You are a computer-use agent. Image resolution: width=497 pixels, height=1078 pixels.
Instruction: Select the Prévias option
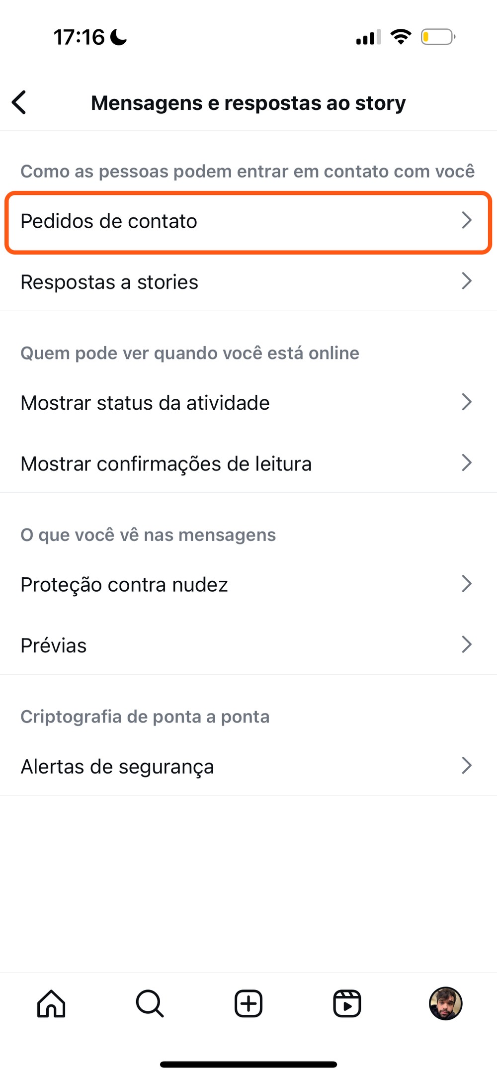pos(54,645)
